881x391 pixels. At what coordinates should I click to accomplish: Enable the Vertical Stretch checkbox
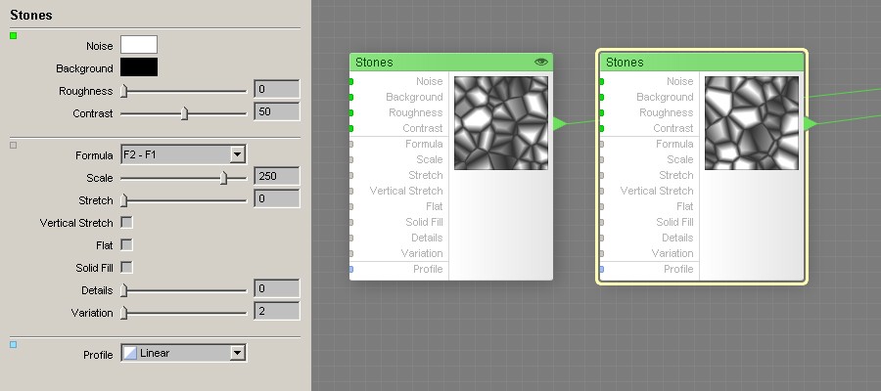pyautogui.click(x=126, y=223)
